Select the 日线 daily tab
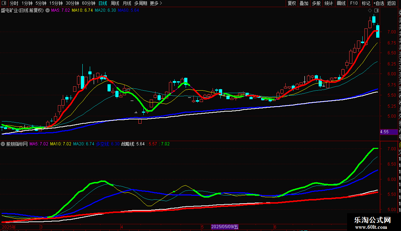The height and width of the screenshot is (231, 401). click(103, 3)
